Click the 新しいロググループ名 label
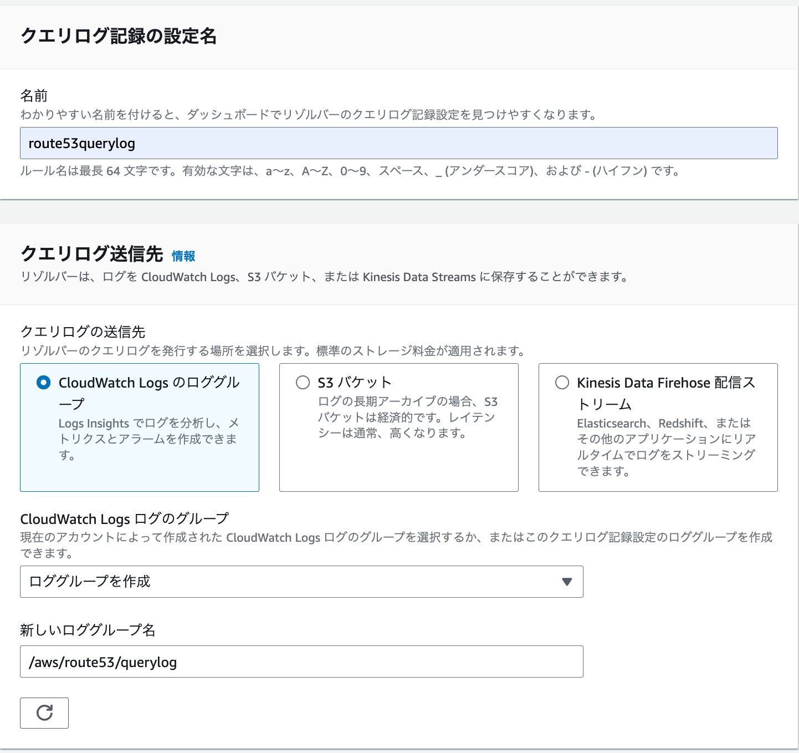Screen dimensions: 799x753 pos(88,630)
